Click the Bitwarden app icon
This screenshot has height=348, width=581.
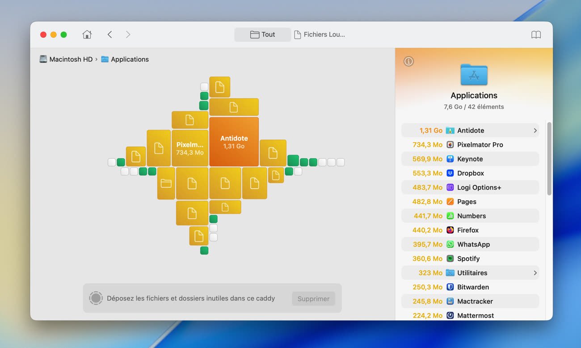(450, 287)
